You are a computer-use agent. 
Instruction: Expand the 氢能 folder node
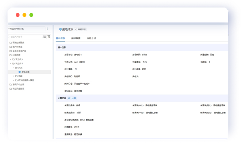click(x=13, y=76)
